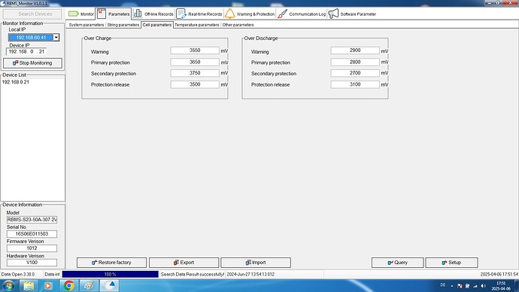Image resolution: width=519 pixels, height=292 pixels.
Task: Click the Parameters bookmark icon
Action: tap(102, 14)
